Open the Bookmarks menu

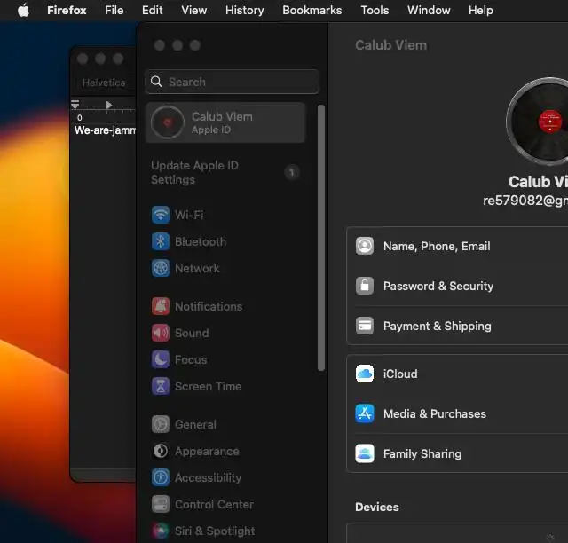pyautogui.click(x=312, y=10)
